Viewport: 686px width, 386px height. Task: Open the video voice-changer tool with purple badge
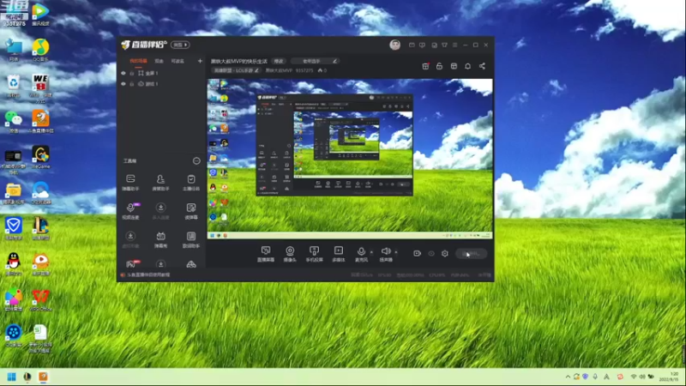[130, 211]
